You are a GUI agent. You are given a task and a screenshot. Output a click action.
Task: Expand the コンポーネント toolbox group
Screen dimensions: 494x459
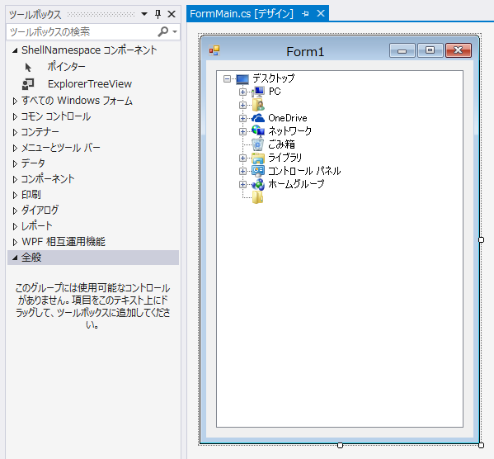pos(15,179)
